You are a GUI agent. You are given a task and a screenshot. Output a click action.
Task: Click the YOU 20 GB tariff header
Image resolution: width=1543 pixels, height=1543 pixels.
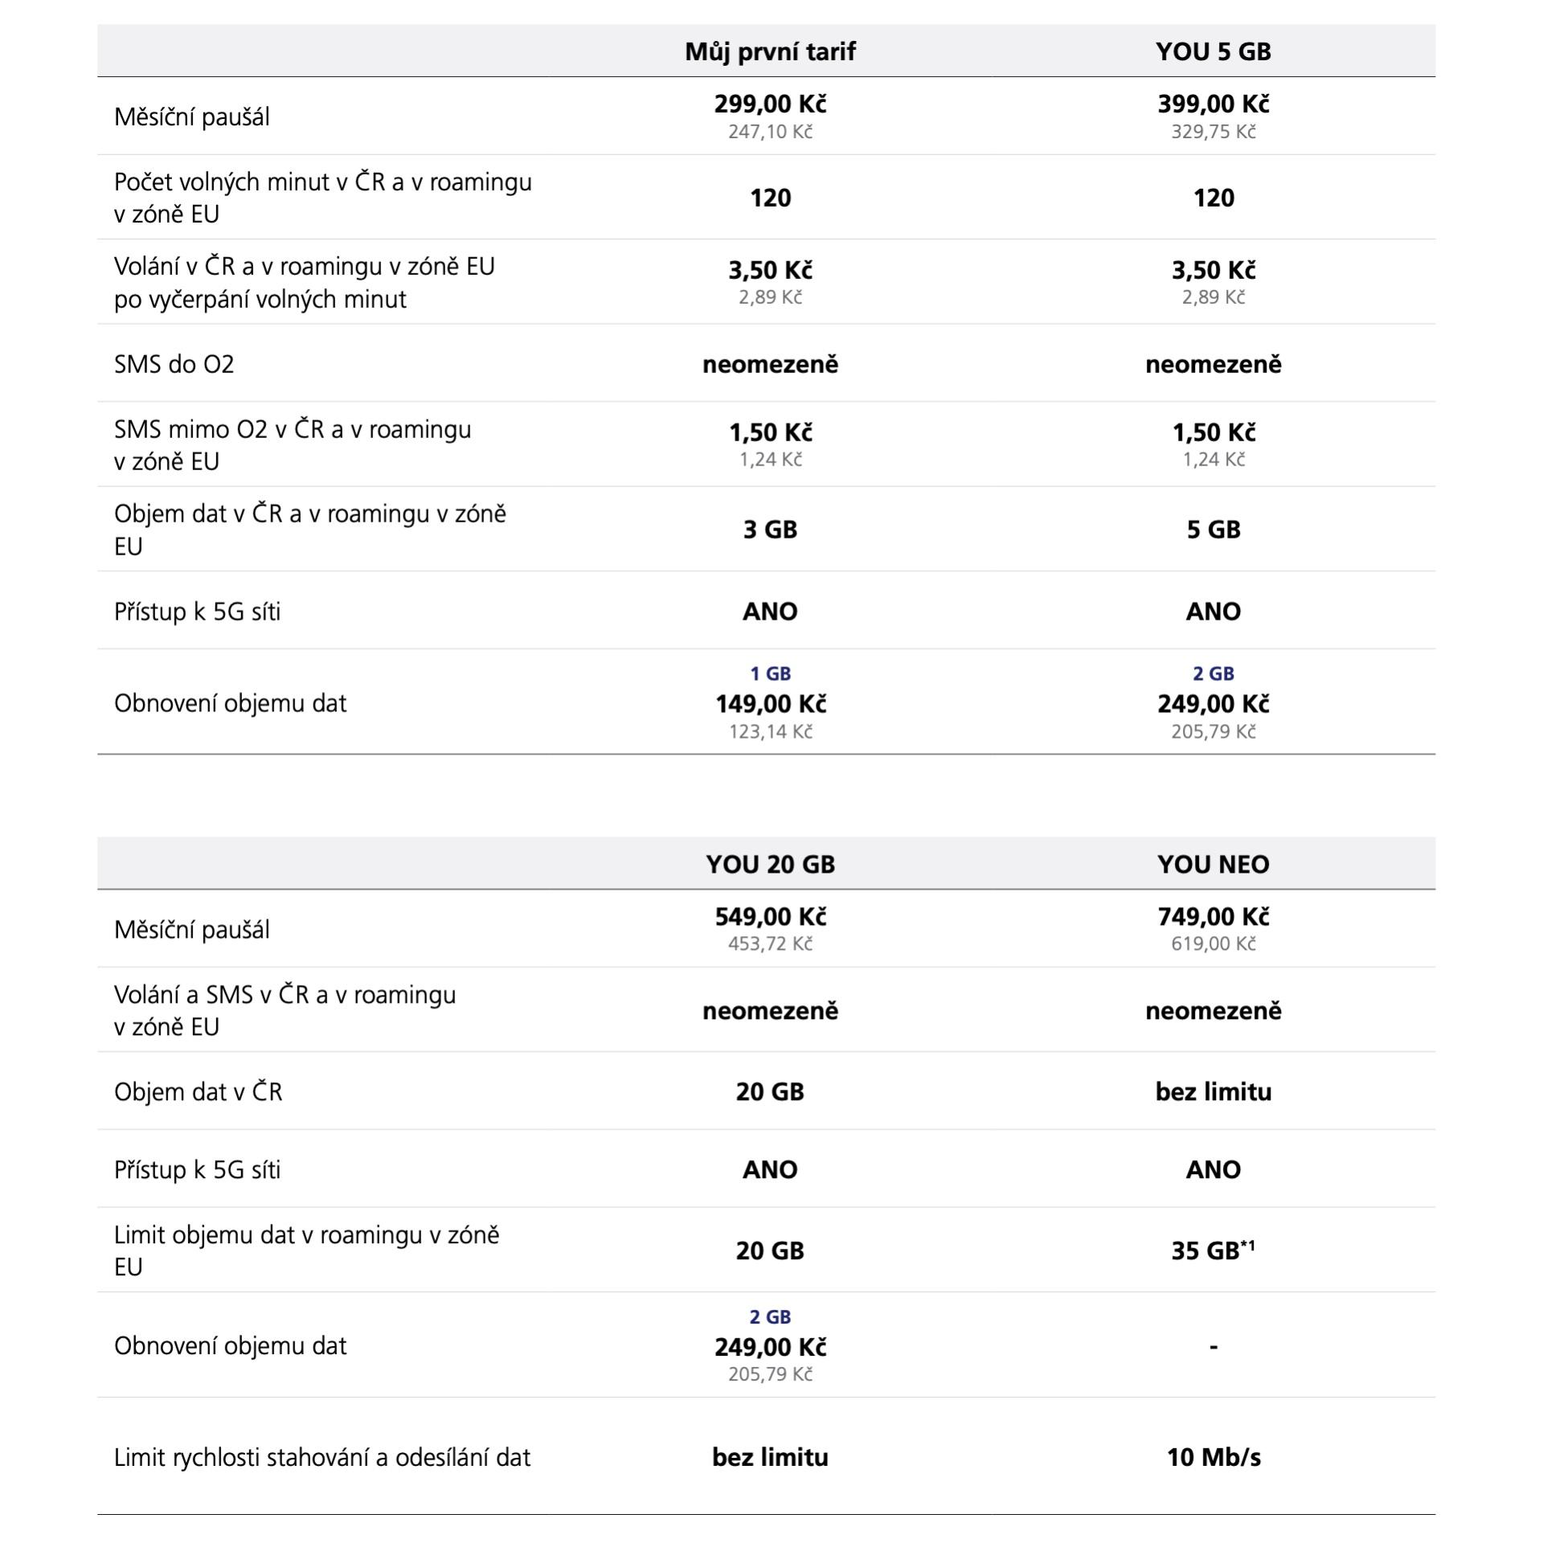click(x=770, y=865)
